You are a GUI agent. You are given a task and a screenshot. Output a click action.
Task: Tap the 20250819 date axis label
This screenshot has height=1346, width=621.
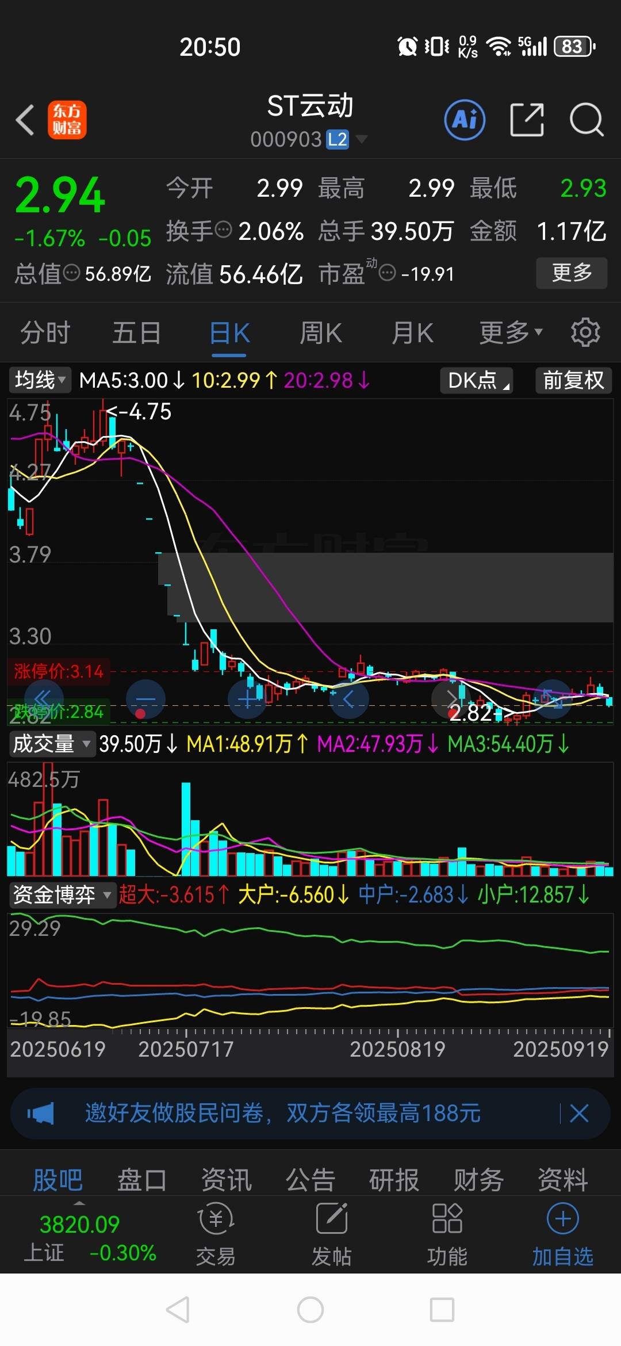pos(397,1049)
